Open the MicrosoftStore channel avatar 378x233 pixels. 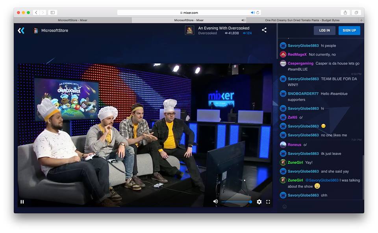tap(36, 30)
